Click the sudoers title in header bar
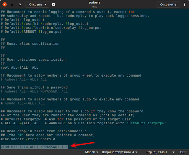The image size is (189, 155). click(x=94, y=3)
